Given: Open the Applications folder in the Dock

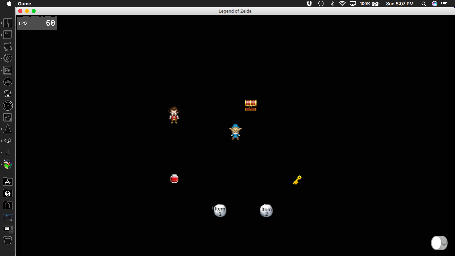Looking at the screenshot, I should point(8,182).
